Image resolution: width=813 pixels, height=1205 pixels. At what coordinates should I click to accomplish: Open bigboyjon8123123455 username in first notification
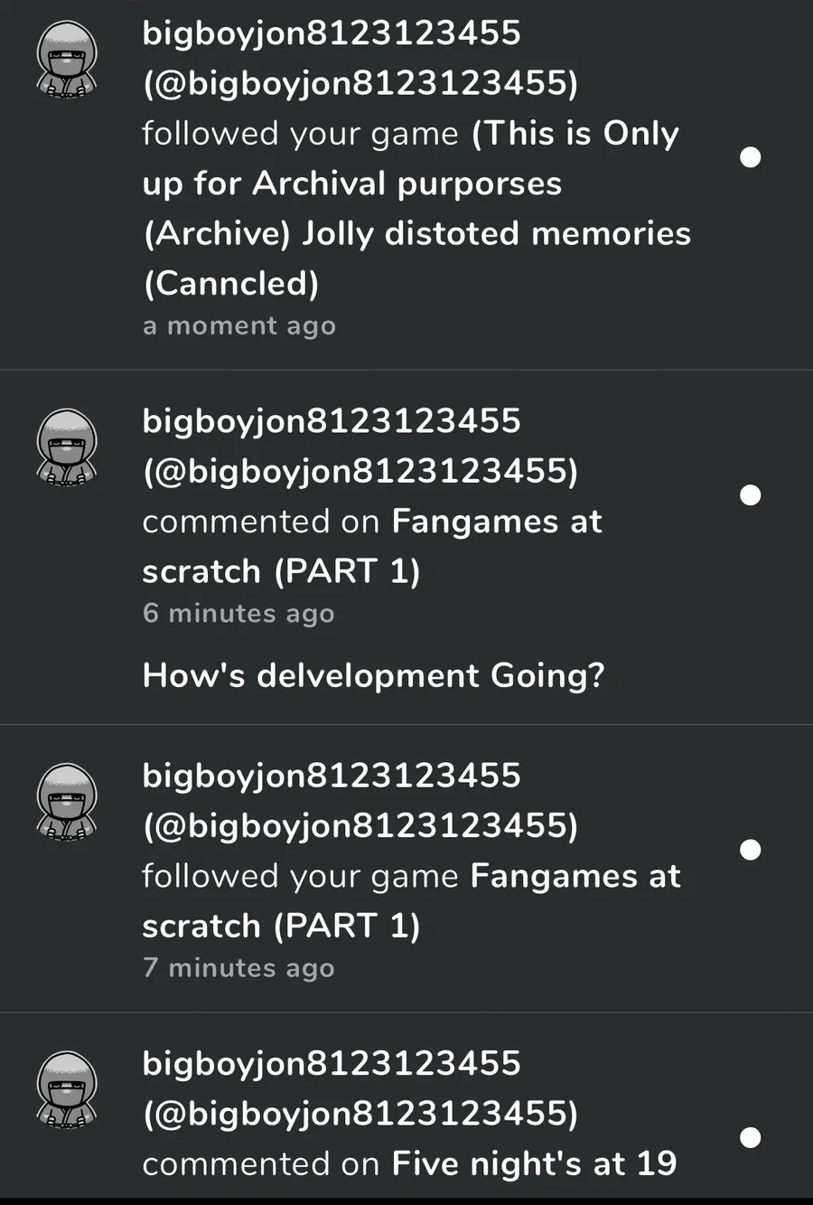(x=332, y=33)
